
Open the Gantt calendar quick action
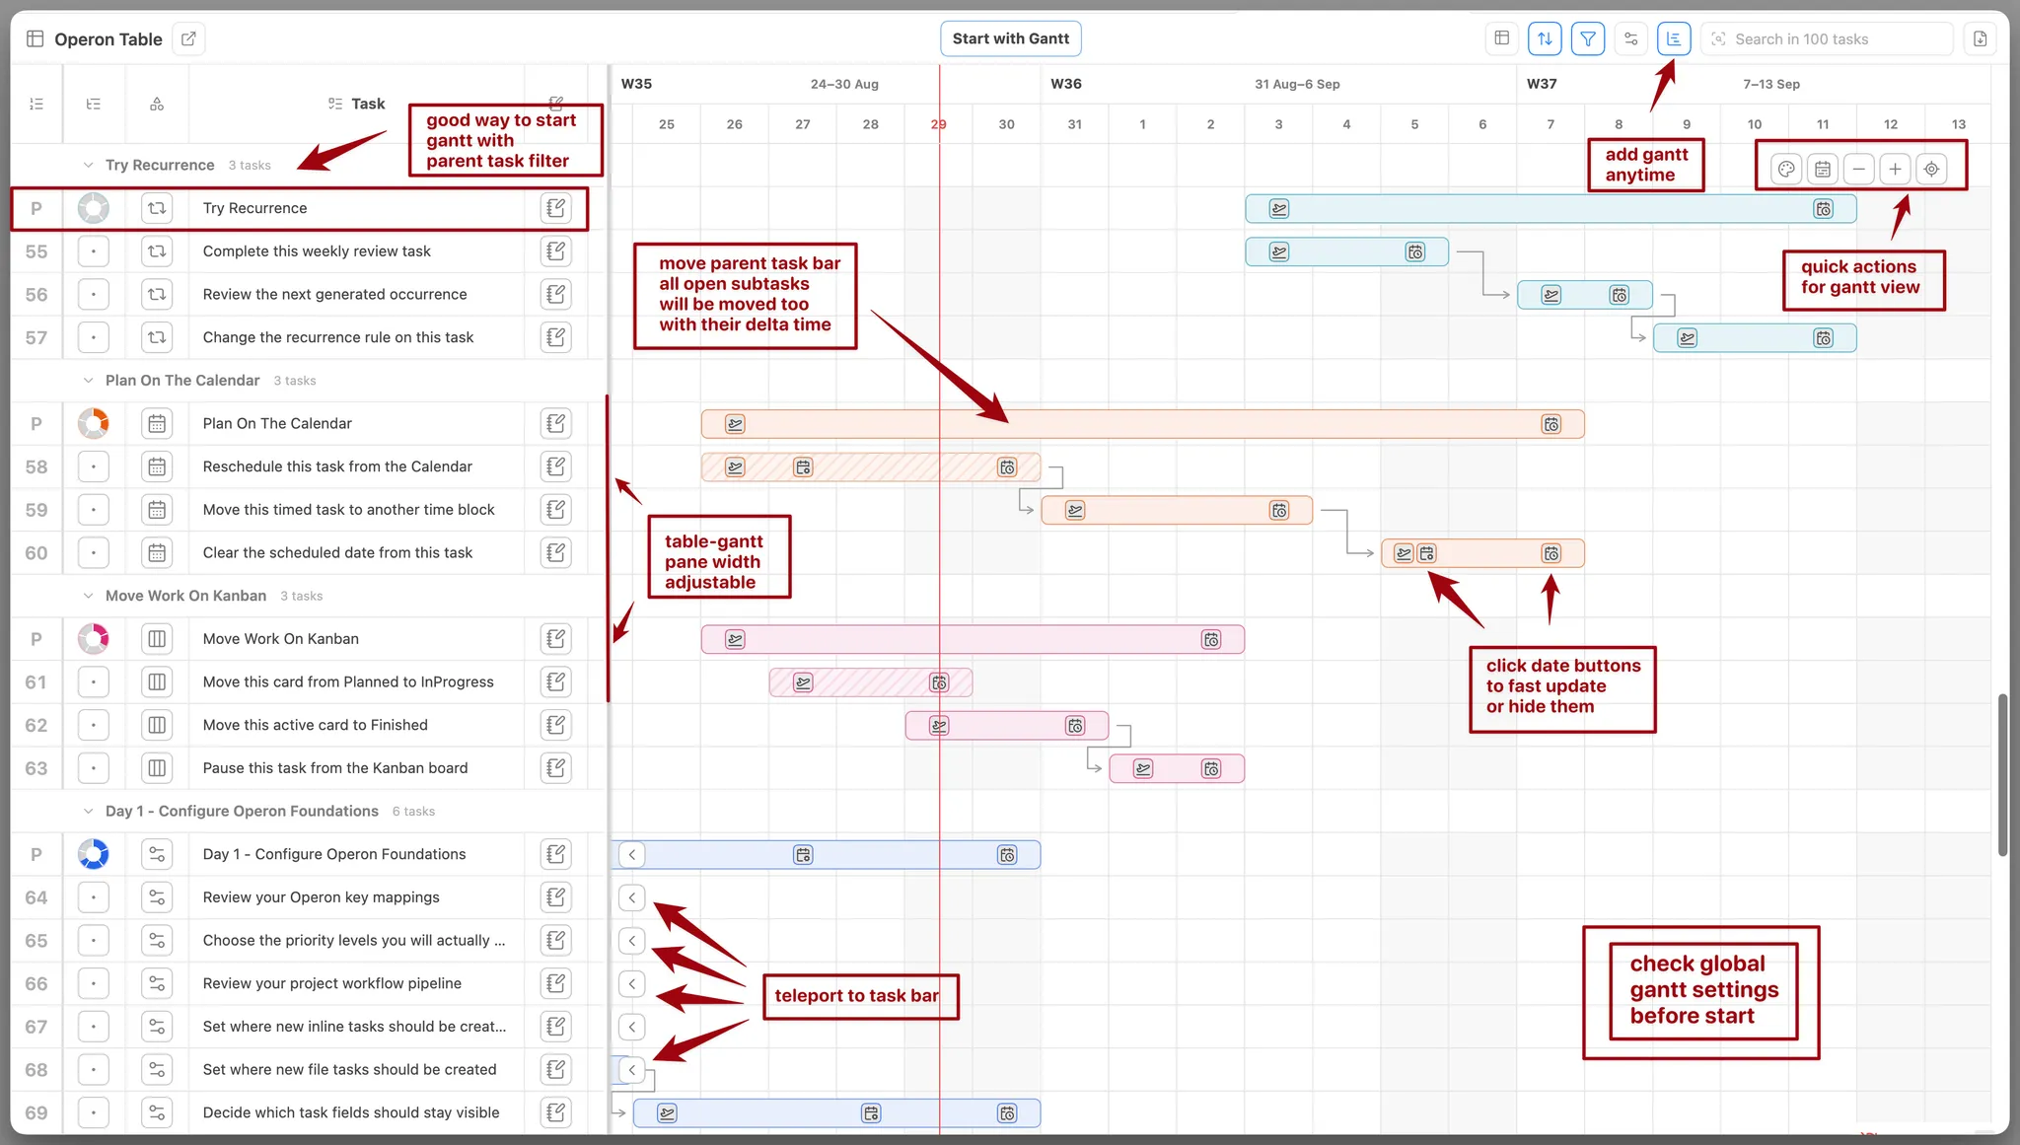[1823, 169]
